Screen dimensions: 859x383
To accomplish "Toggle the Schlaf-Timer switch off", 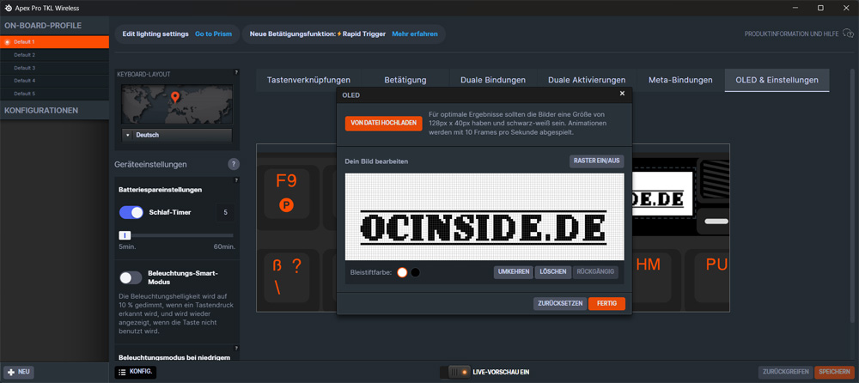I will pyautogui.click(x=131, y=212).
